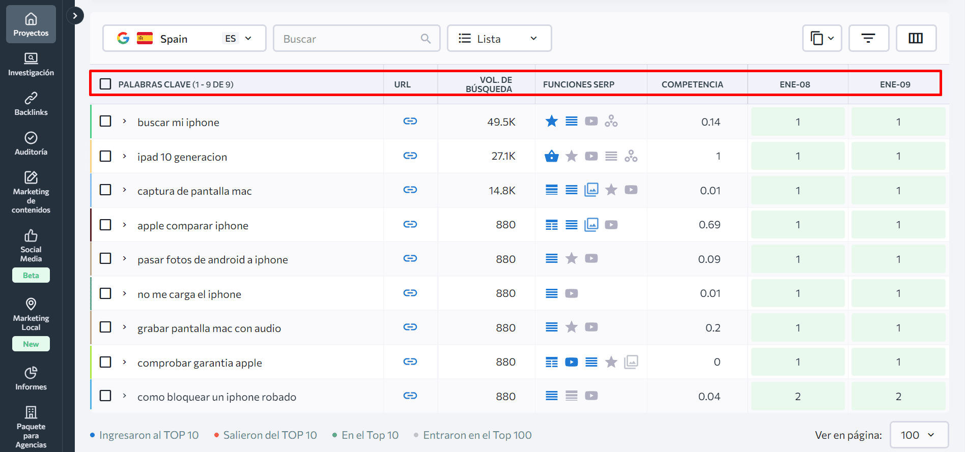Tick the checkbox for como bloquear un iphone robado
This screenshot has width=965, height=452.
point(105,396)
